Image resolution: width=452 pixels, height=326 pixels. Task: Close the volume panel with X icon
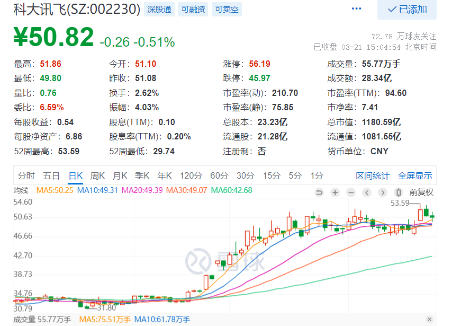[x=430, y=319]
